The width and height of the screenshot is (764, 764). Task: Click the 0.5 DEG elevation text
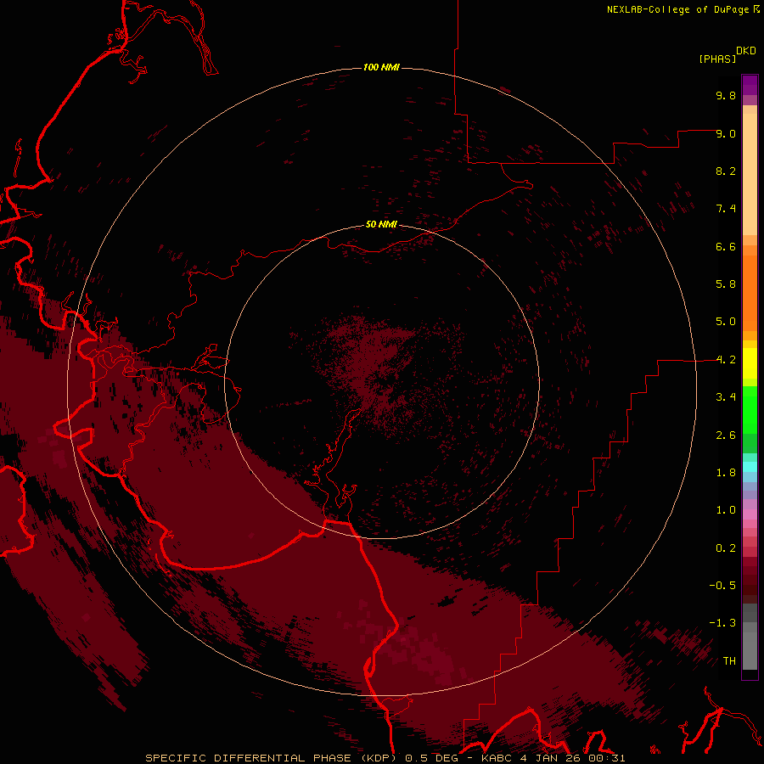pyautogui.click(x=432, y=758)
